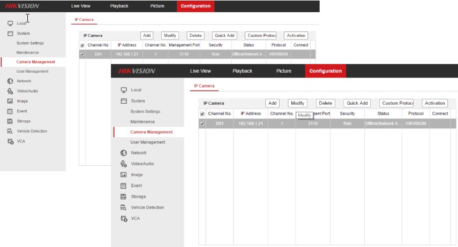Click the Activation button in the front window
This screenshot has height=247, width=458.
click(434, 103)
